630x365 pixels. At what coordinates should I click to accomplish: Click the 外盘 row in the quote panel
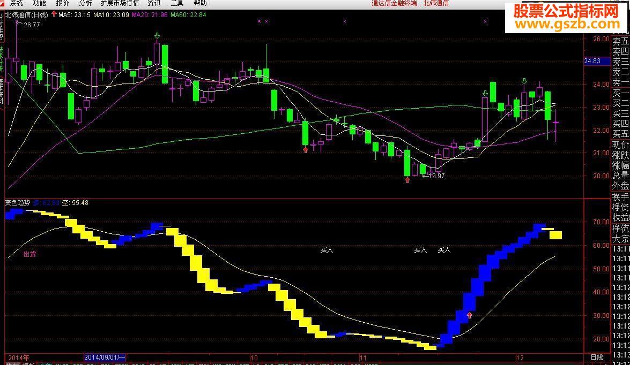pyautogui.click(x=620, y=186)
